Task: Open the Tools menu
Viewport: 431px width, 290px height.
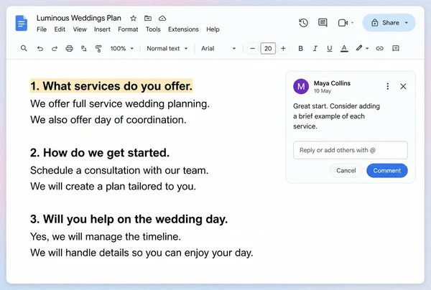Action: point(153,29)
